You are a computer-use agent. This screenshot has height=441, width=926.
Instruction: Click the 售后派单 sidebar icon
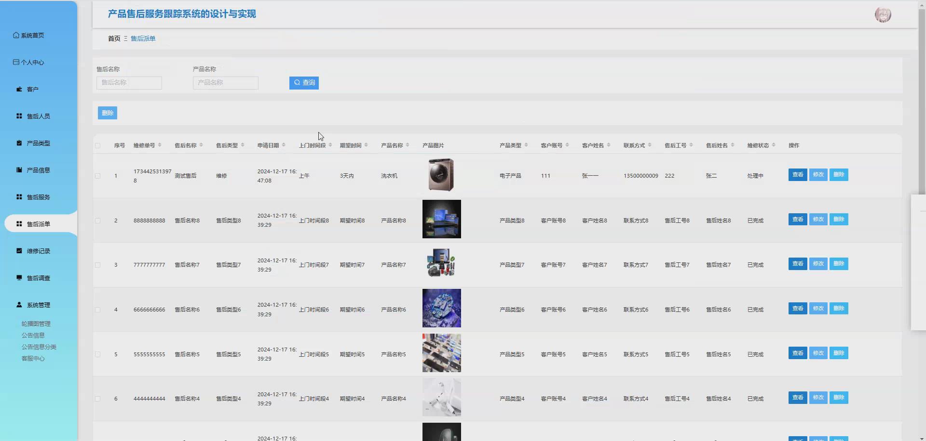point(19,224)
